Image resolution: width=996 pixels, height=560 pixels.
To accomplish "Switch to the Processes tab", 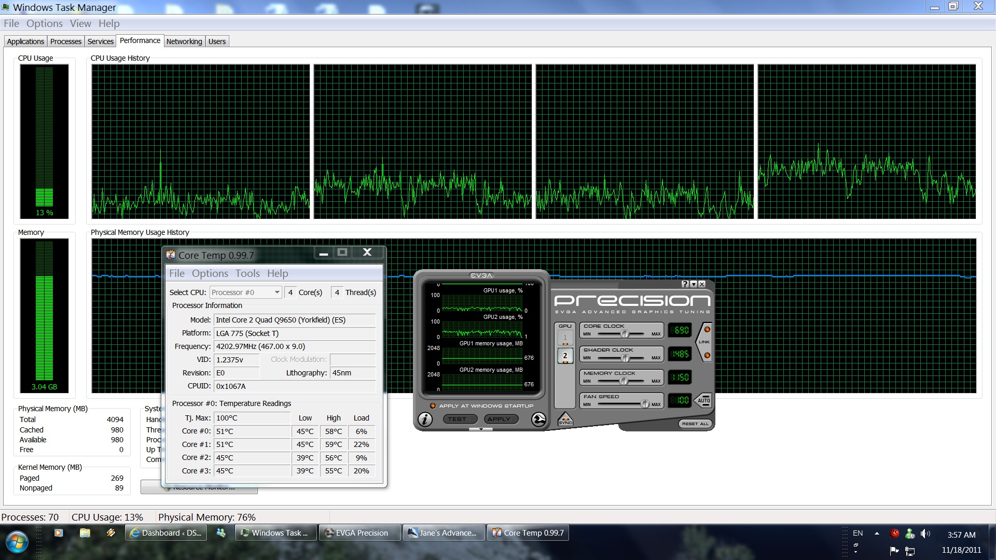I will pyautogui.click(x=65, y=41).
